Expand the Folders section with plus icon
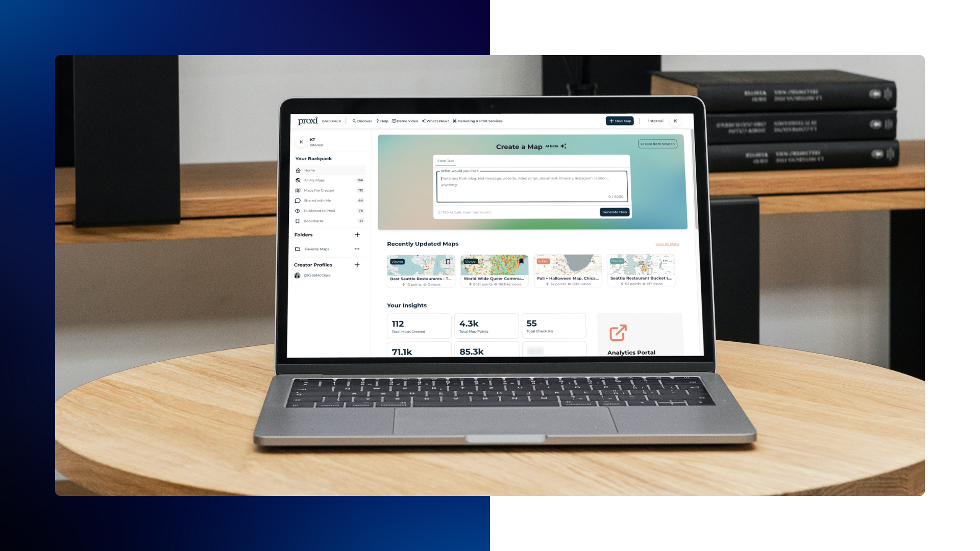The height and width of the screenshot is (551, 980). click(357, 234)
